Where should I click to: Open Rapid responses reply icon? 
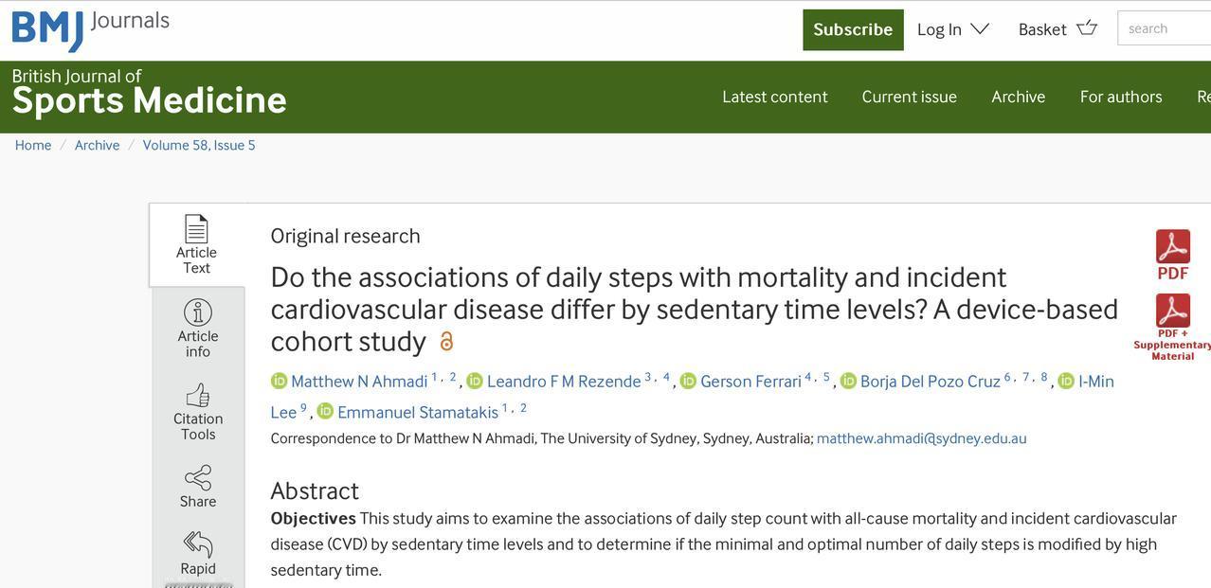(x=198, y=544)
